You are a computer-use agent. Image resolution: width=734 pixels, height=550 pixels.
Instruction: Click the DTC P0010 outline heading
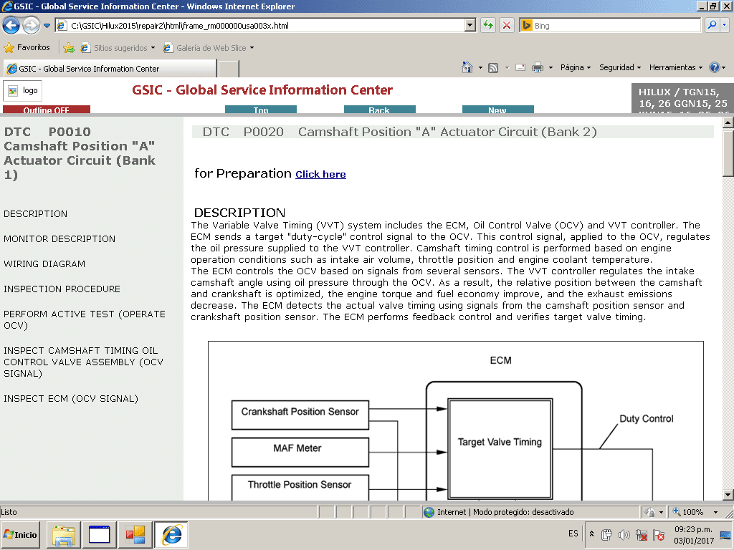[80, 153]
